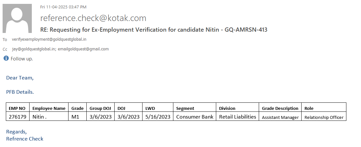Click the LWD value 5/16/2023
The image size is (361, 147).
pyautogui.click(x=157, y=117)
